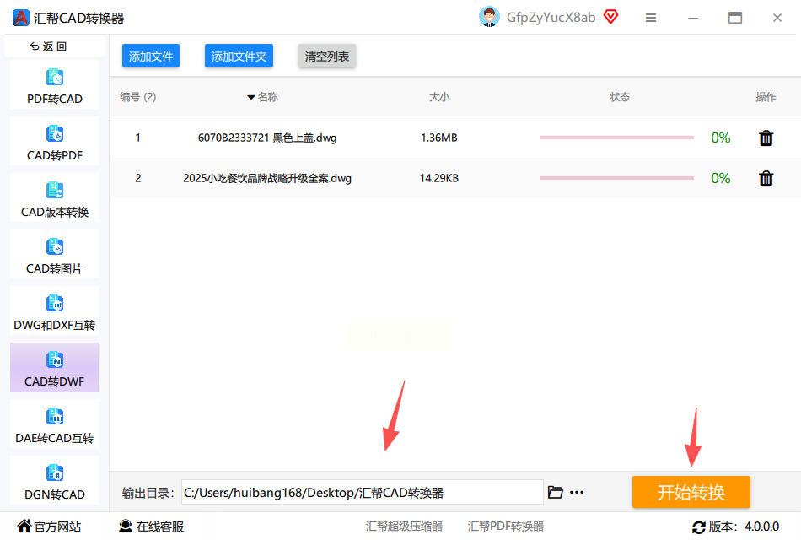The height and width of the screenshot is (540, 801).
Task: Open the PDF转CAD conversion mode
Action: [x=54, y=84]
